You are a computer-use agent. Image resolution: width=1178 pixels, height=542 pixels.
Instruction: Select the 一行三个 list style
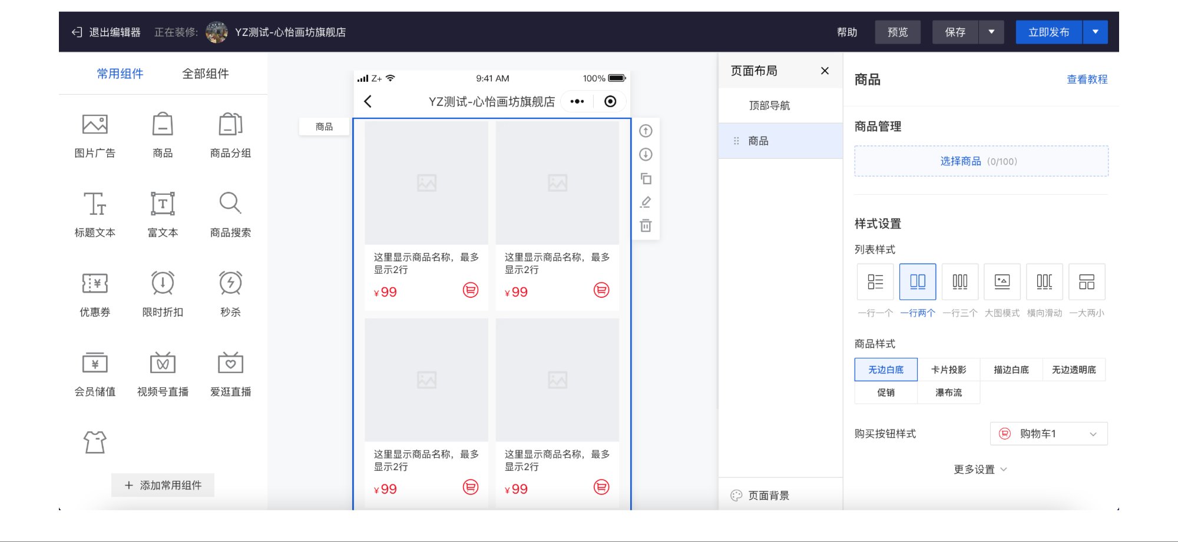(959, 281)
